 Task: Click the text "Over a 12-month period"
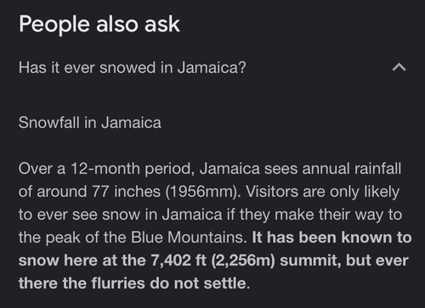[107, 169]
